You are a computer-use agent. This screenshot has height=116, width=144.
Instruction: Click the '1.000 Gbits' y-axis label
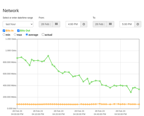coord(11,51)
